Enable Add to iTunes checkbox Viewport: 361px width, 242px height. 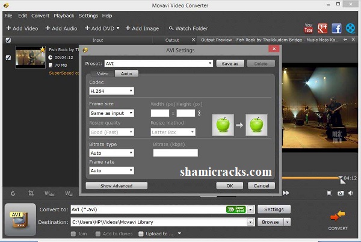98,234
